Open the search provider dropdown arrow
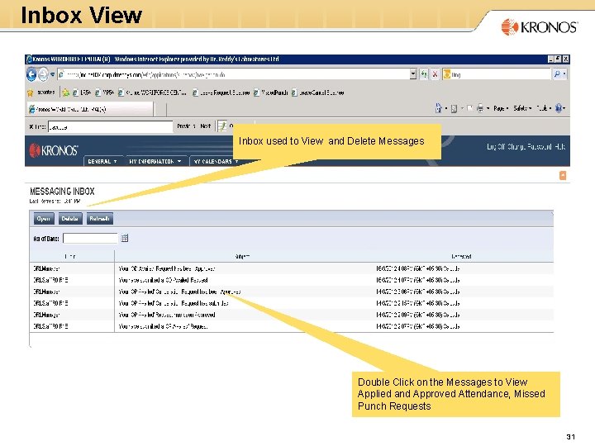 (x=564, y=74)
